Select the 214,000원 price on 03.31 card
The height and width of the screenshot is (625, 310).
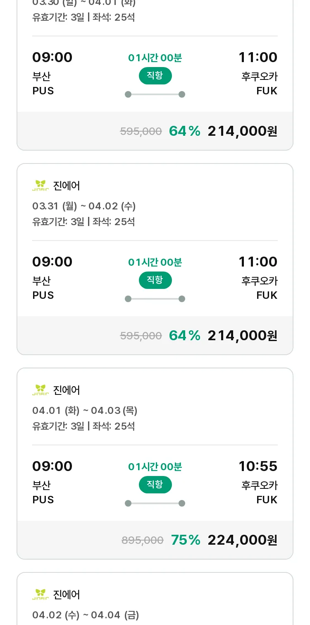(x=243, y=336)
